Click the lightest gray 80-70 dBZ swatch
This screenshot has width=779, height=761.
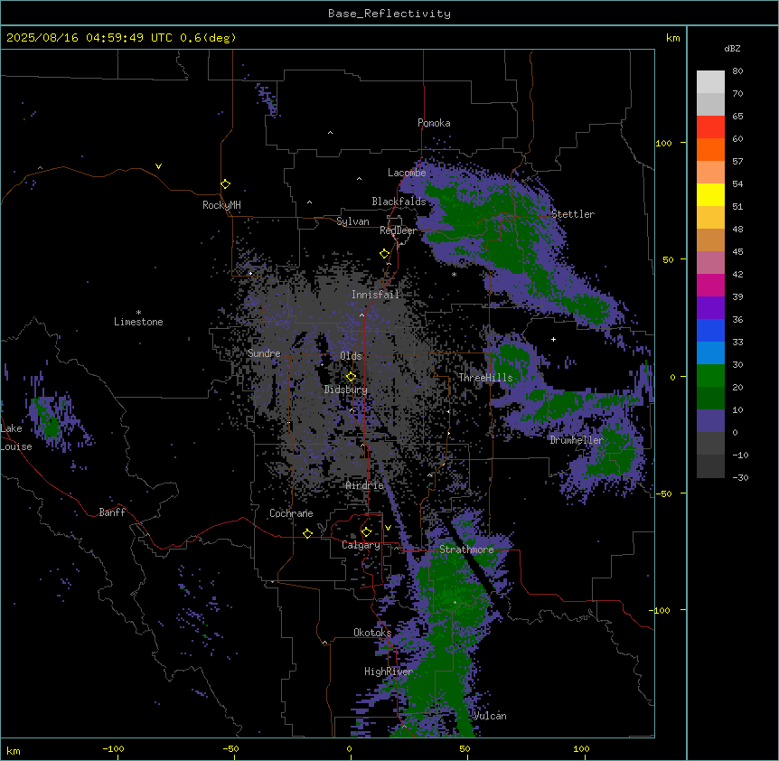(x=710, y=82)
